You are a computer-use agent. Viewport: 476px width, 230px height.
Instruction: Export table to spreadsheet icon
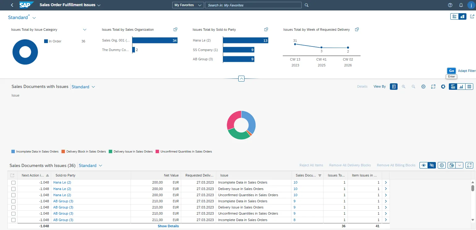(x=452, y=165)
